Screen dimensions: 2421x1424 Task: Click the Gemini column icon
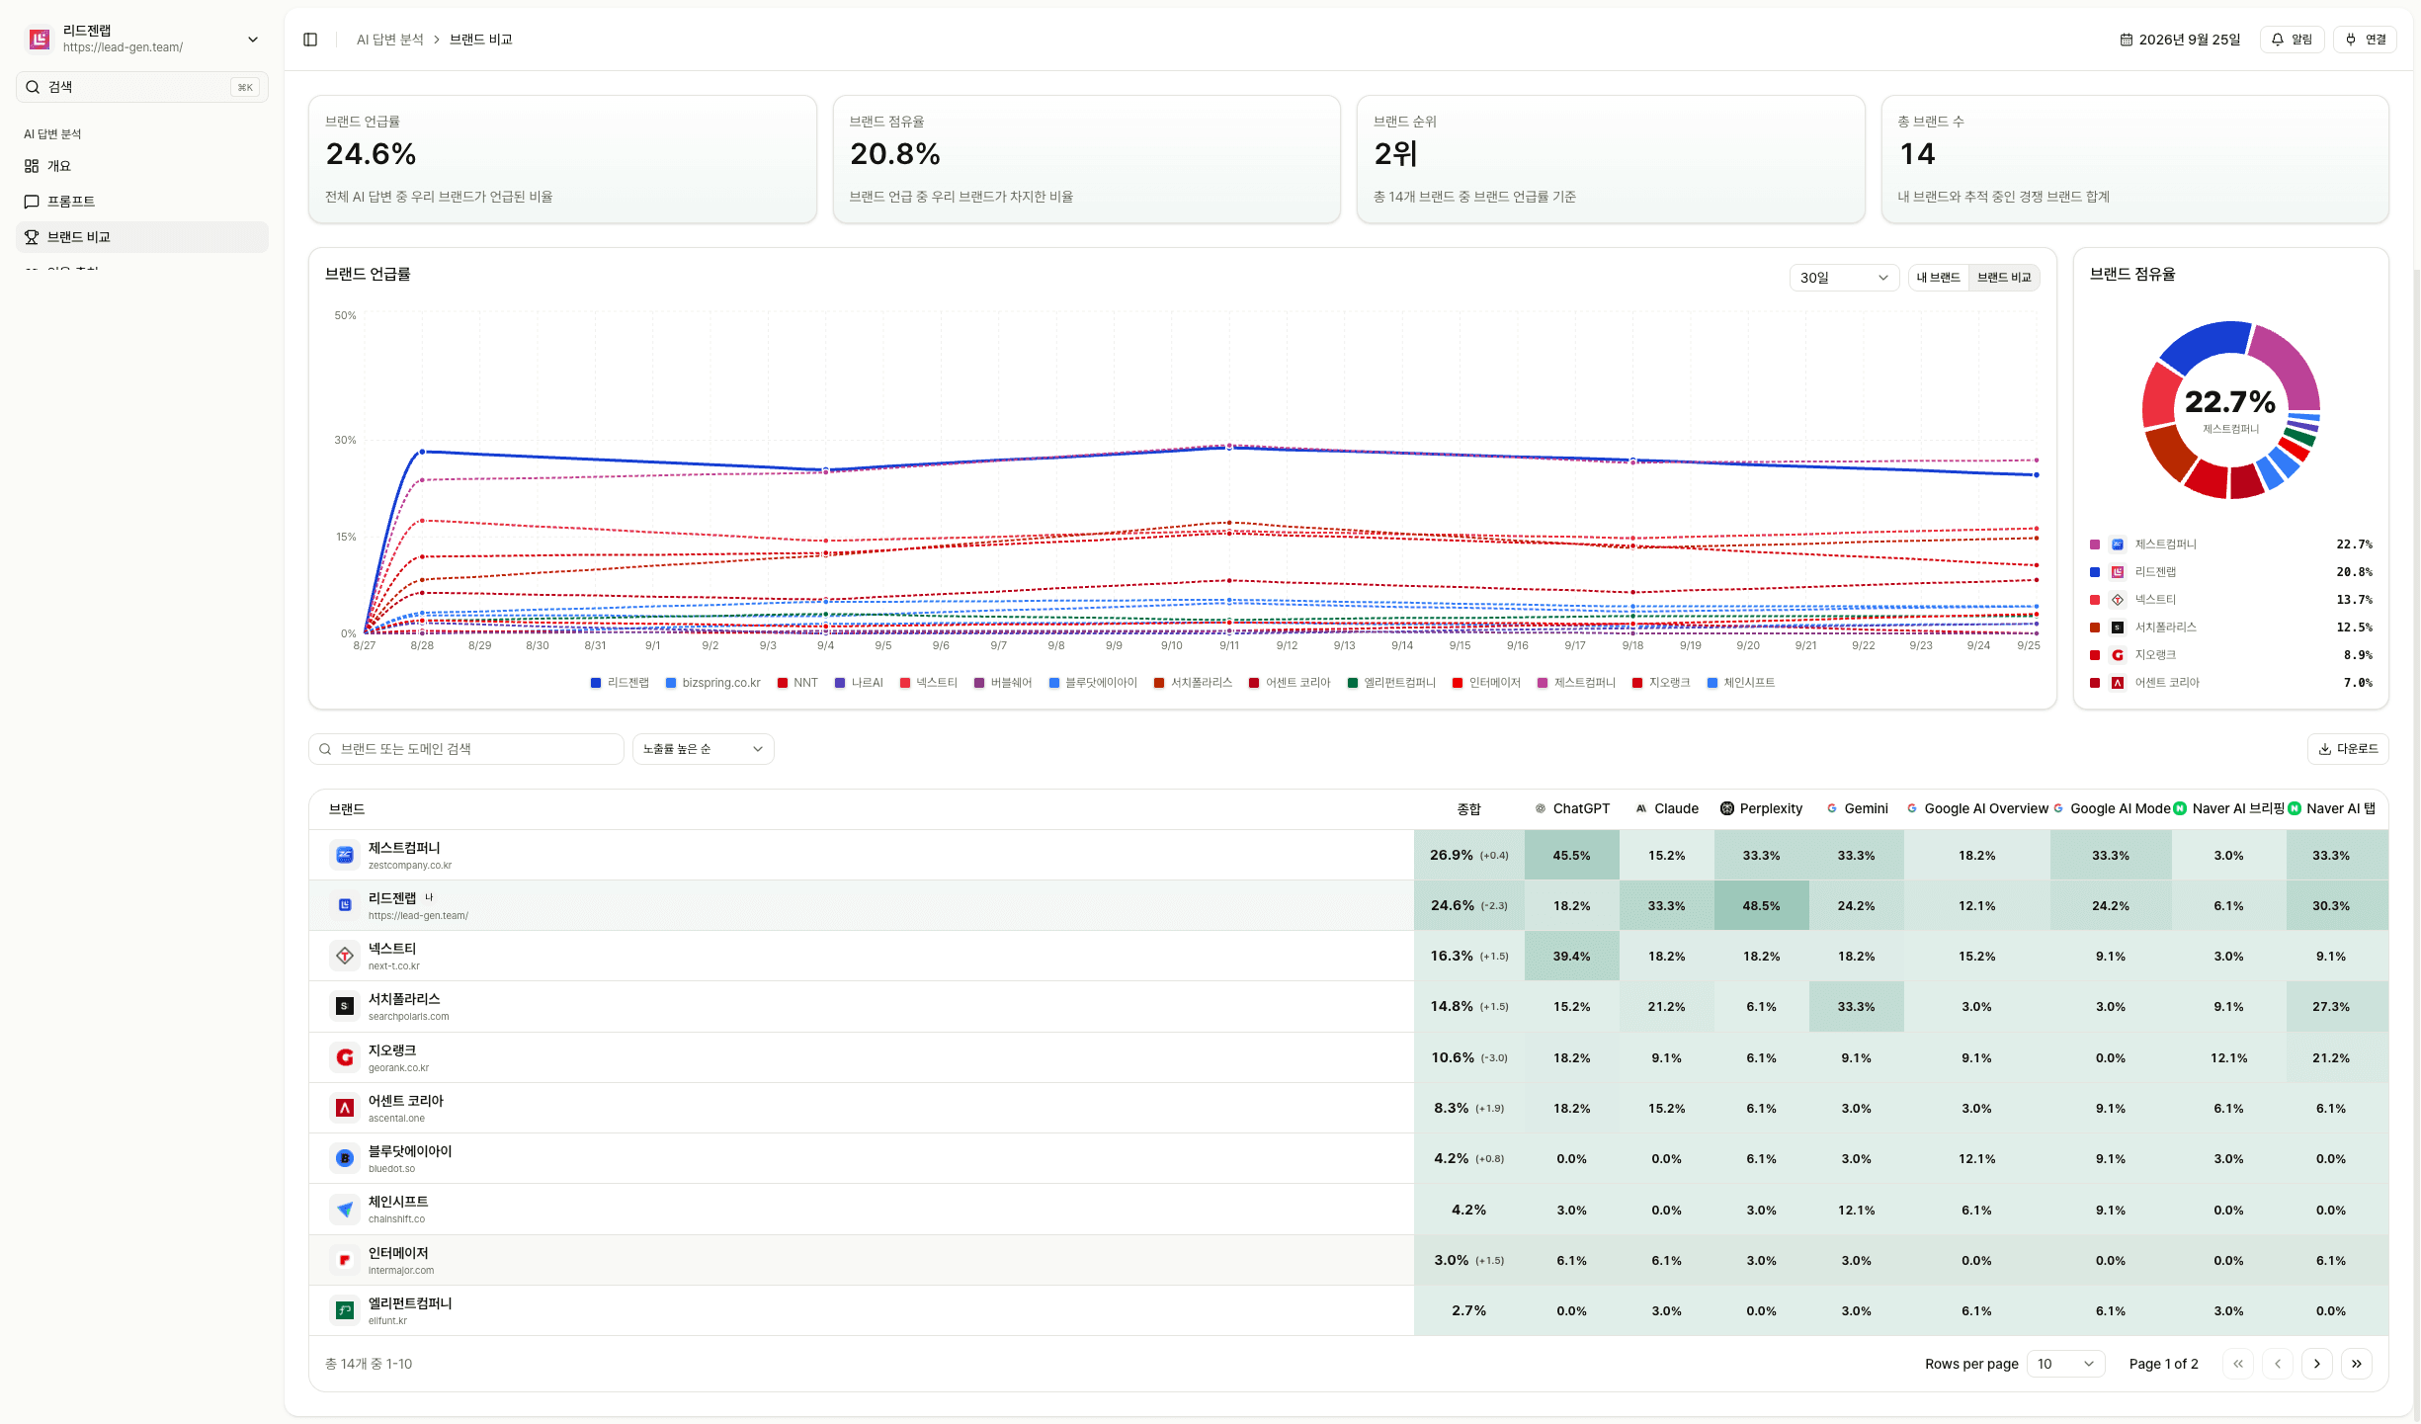point(1832,808)
